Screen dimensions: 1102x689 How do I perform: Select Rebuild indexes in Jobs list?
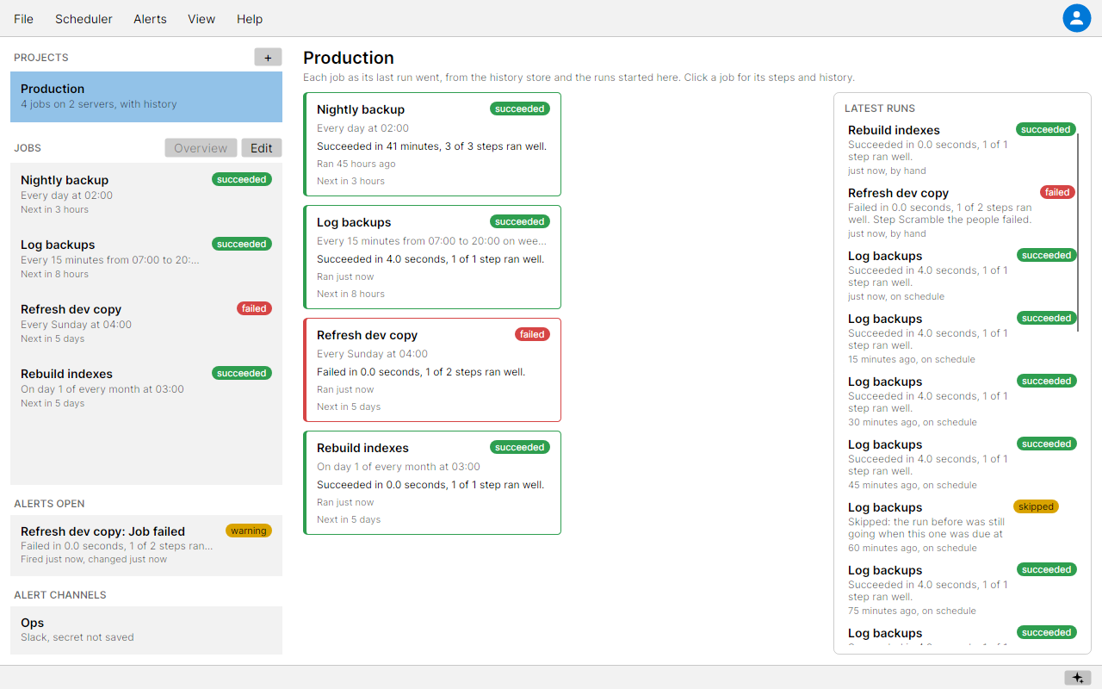146,388
